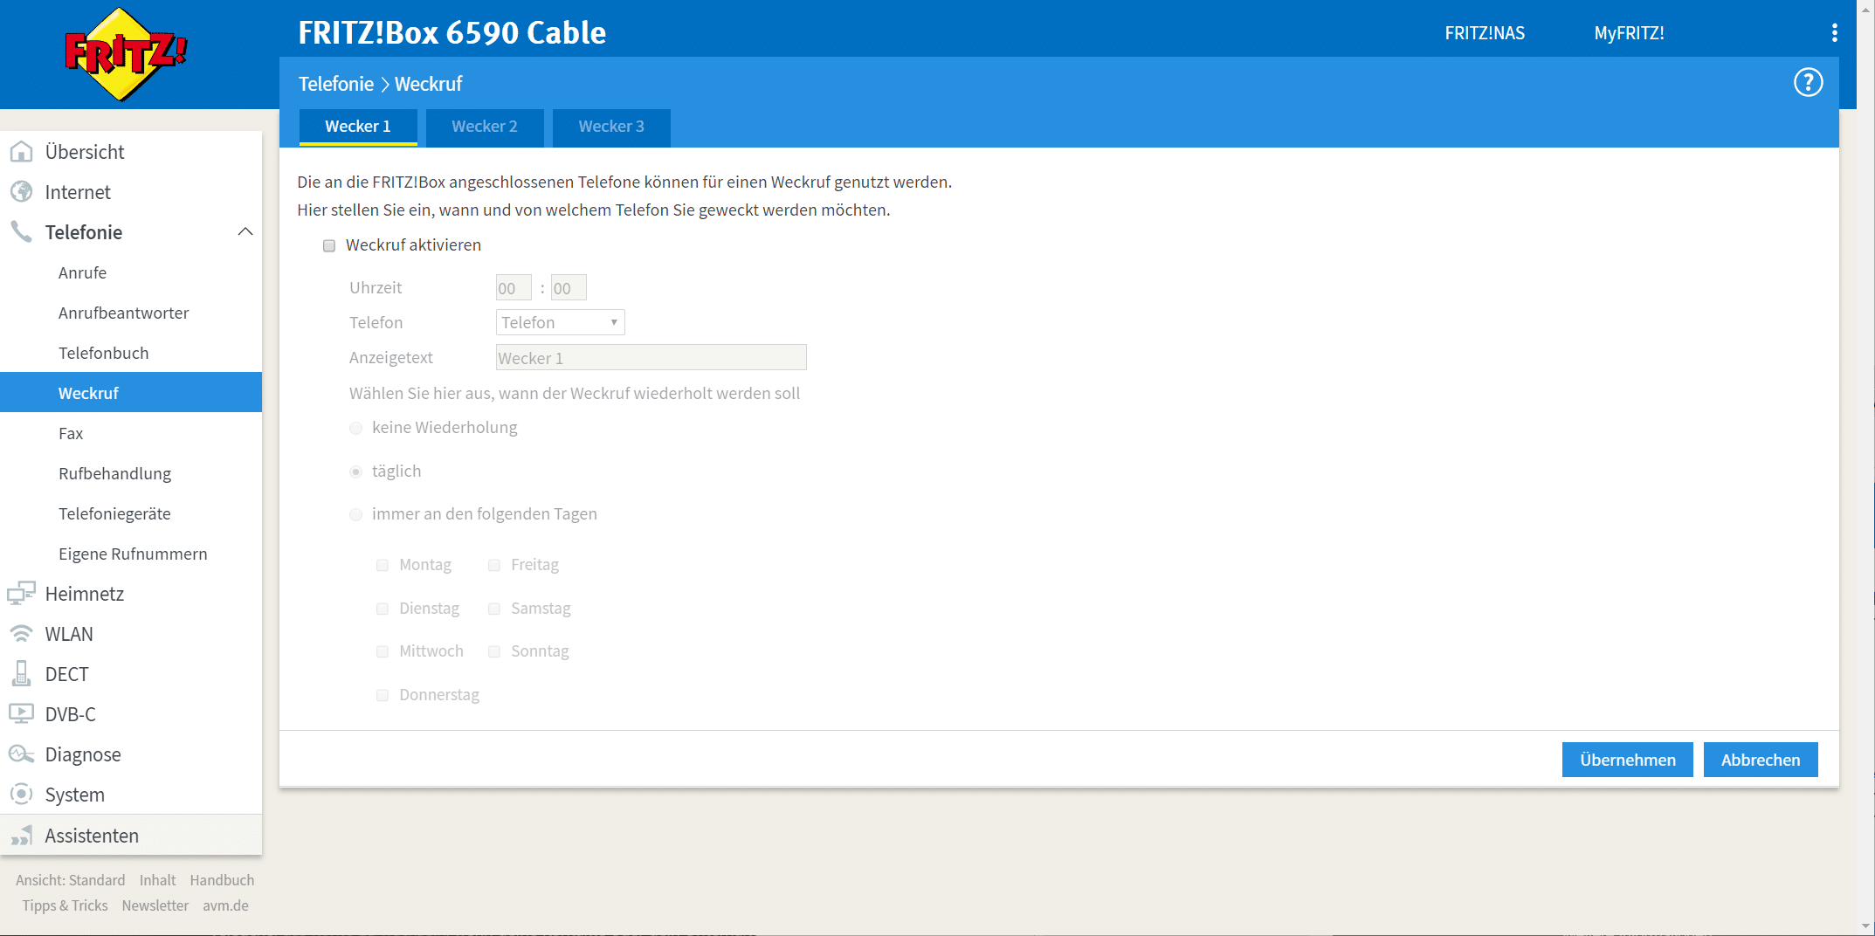Image resolution: width=1875 pixels, height=936 pixels.
Task: Select the keine Wiederholung radio option
Action: (x=356, y=428)
